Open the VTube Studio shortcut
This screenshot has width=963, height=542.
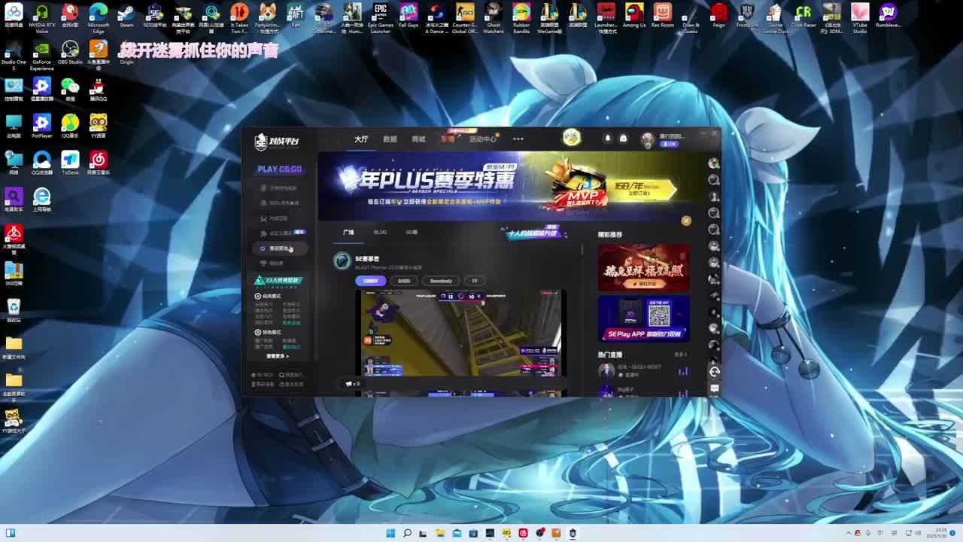point(860,18)
